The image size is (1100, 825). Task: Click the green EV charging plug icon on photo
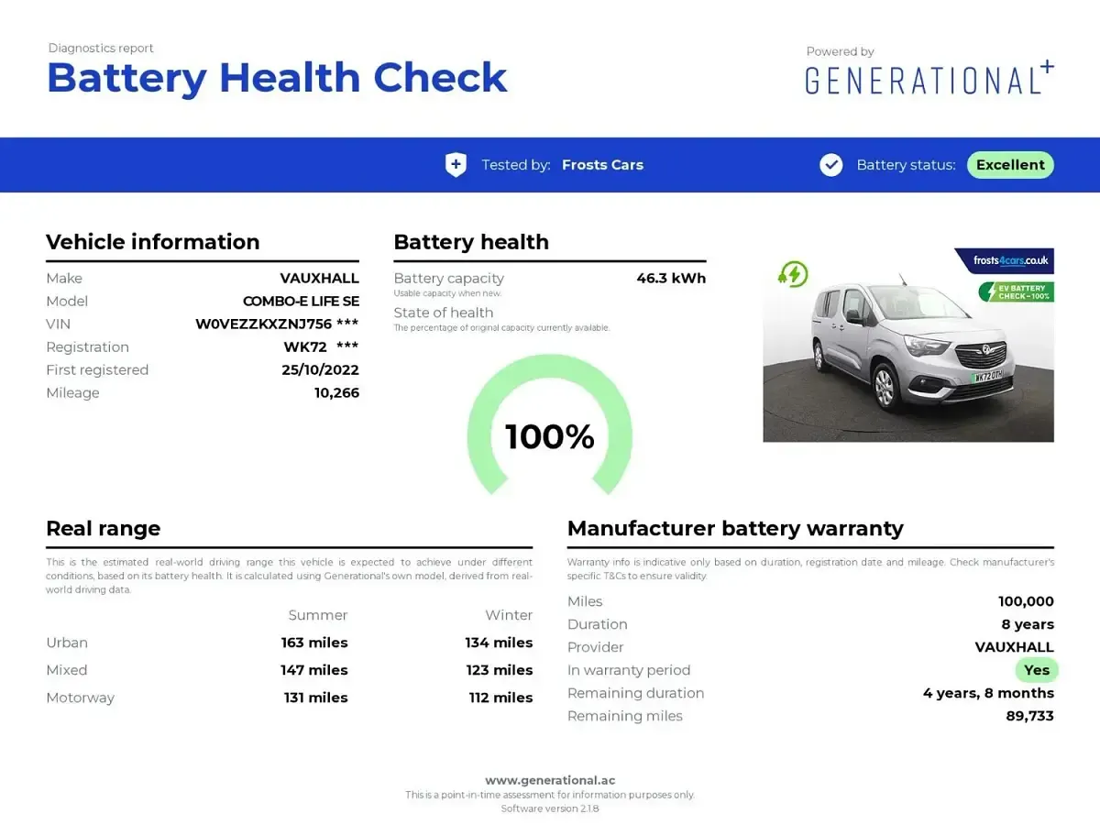793,273
